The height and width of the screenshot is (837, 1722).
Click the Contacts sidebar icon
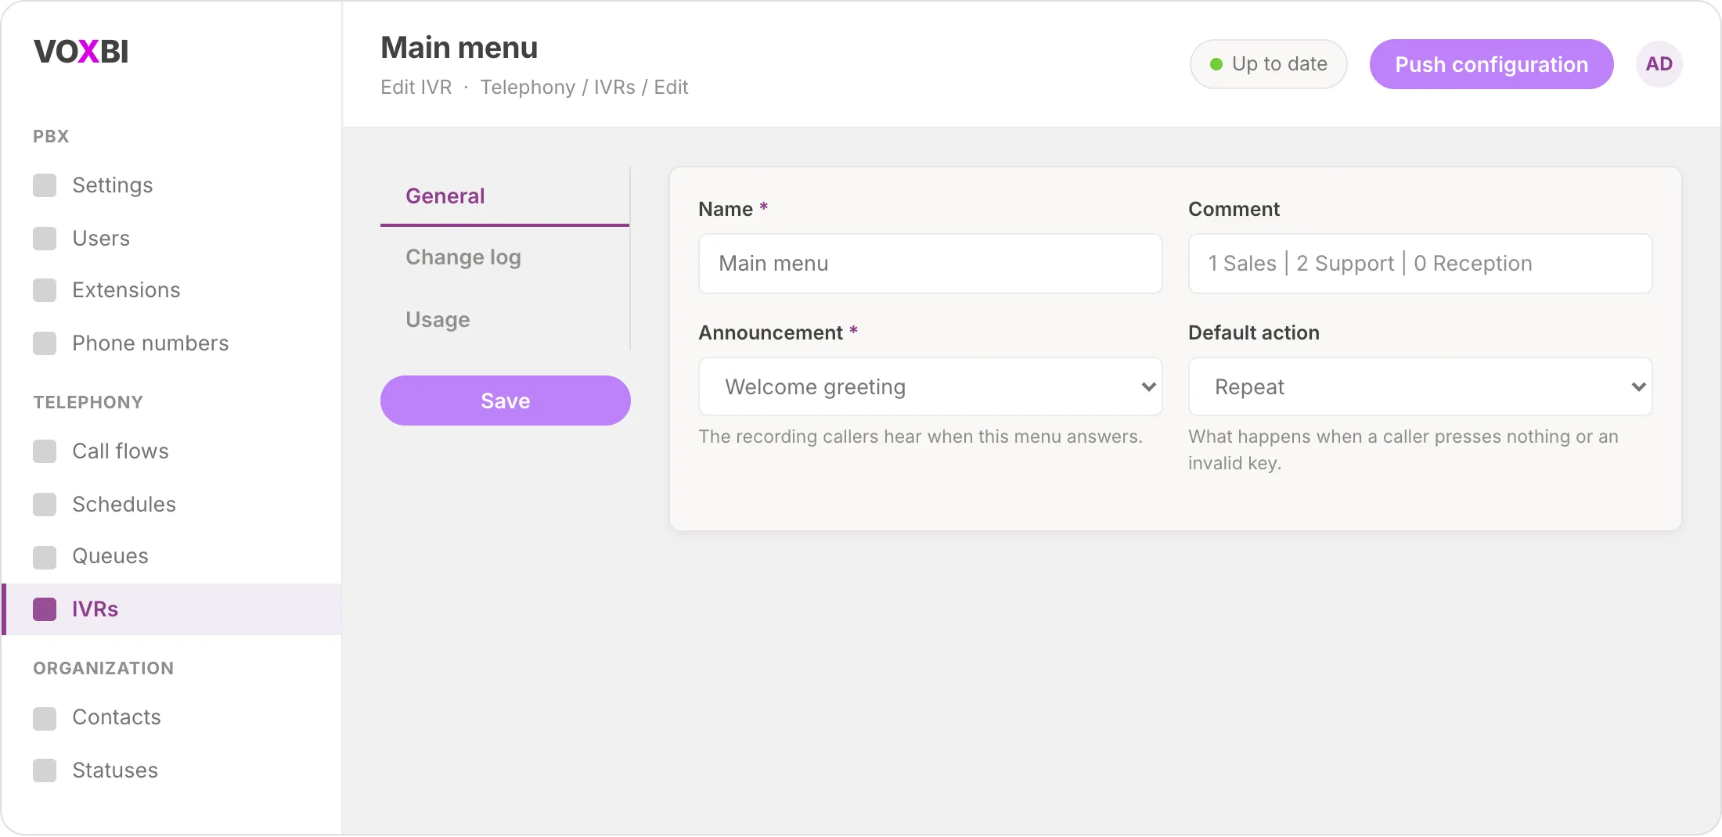(x=45, y=718)
